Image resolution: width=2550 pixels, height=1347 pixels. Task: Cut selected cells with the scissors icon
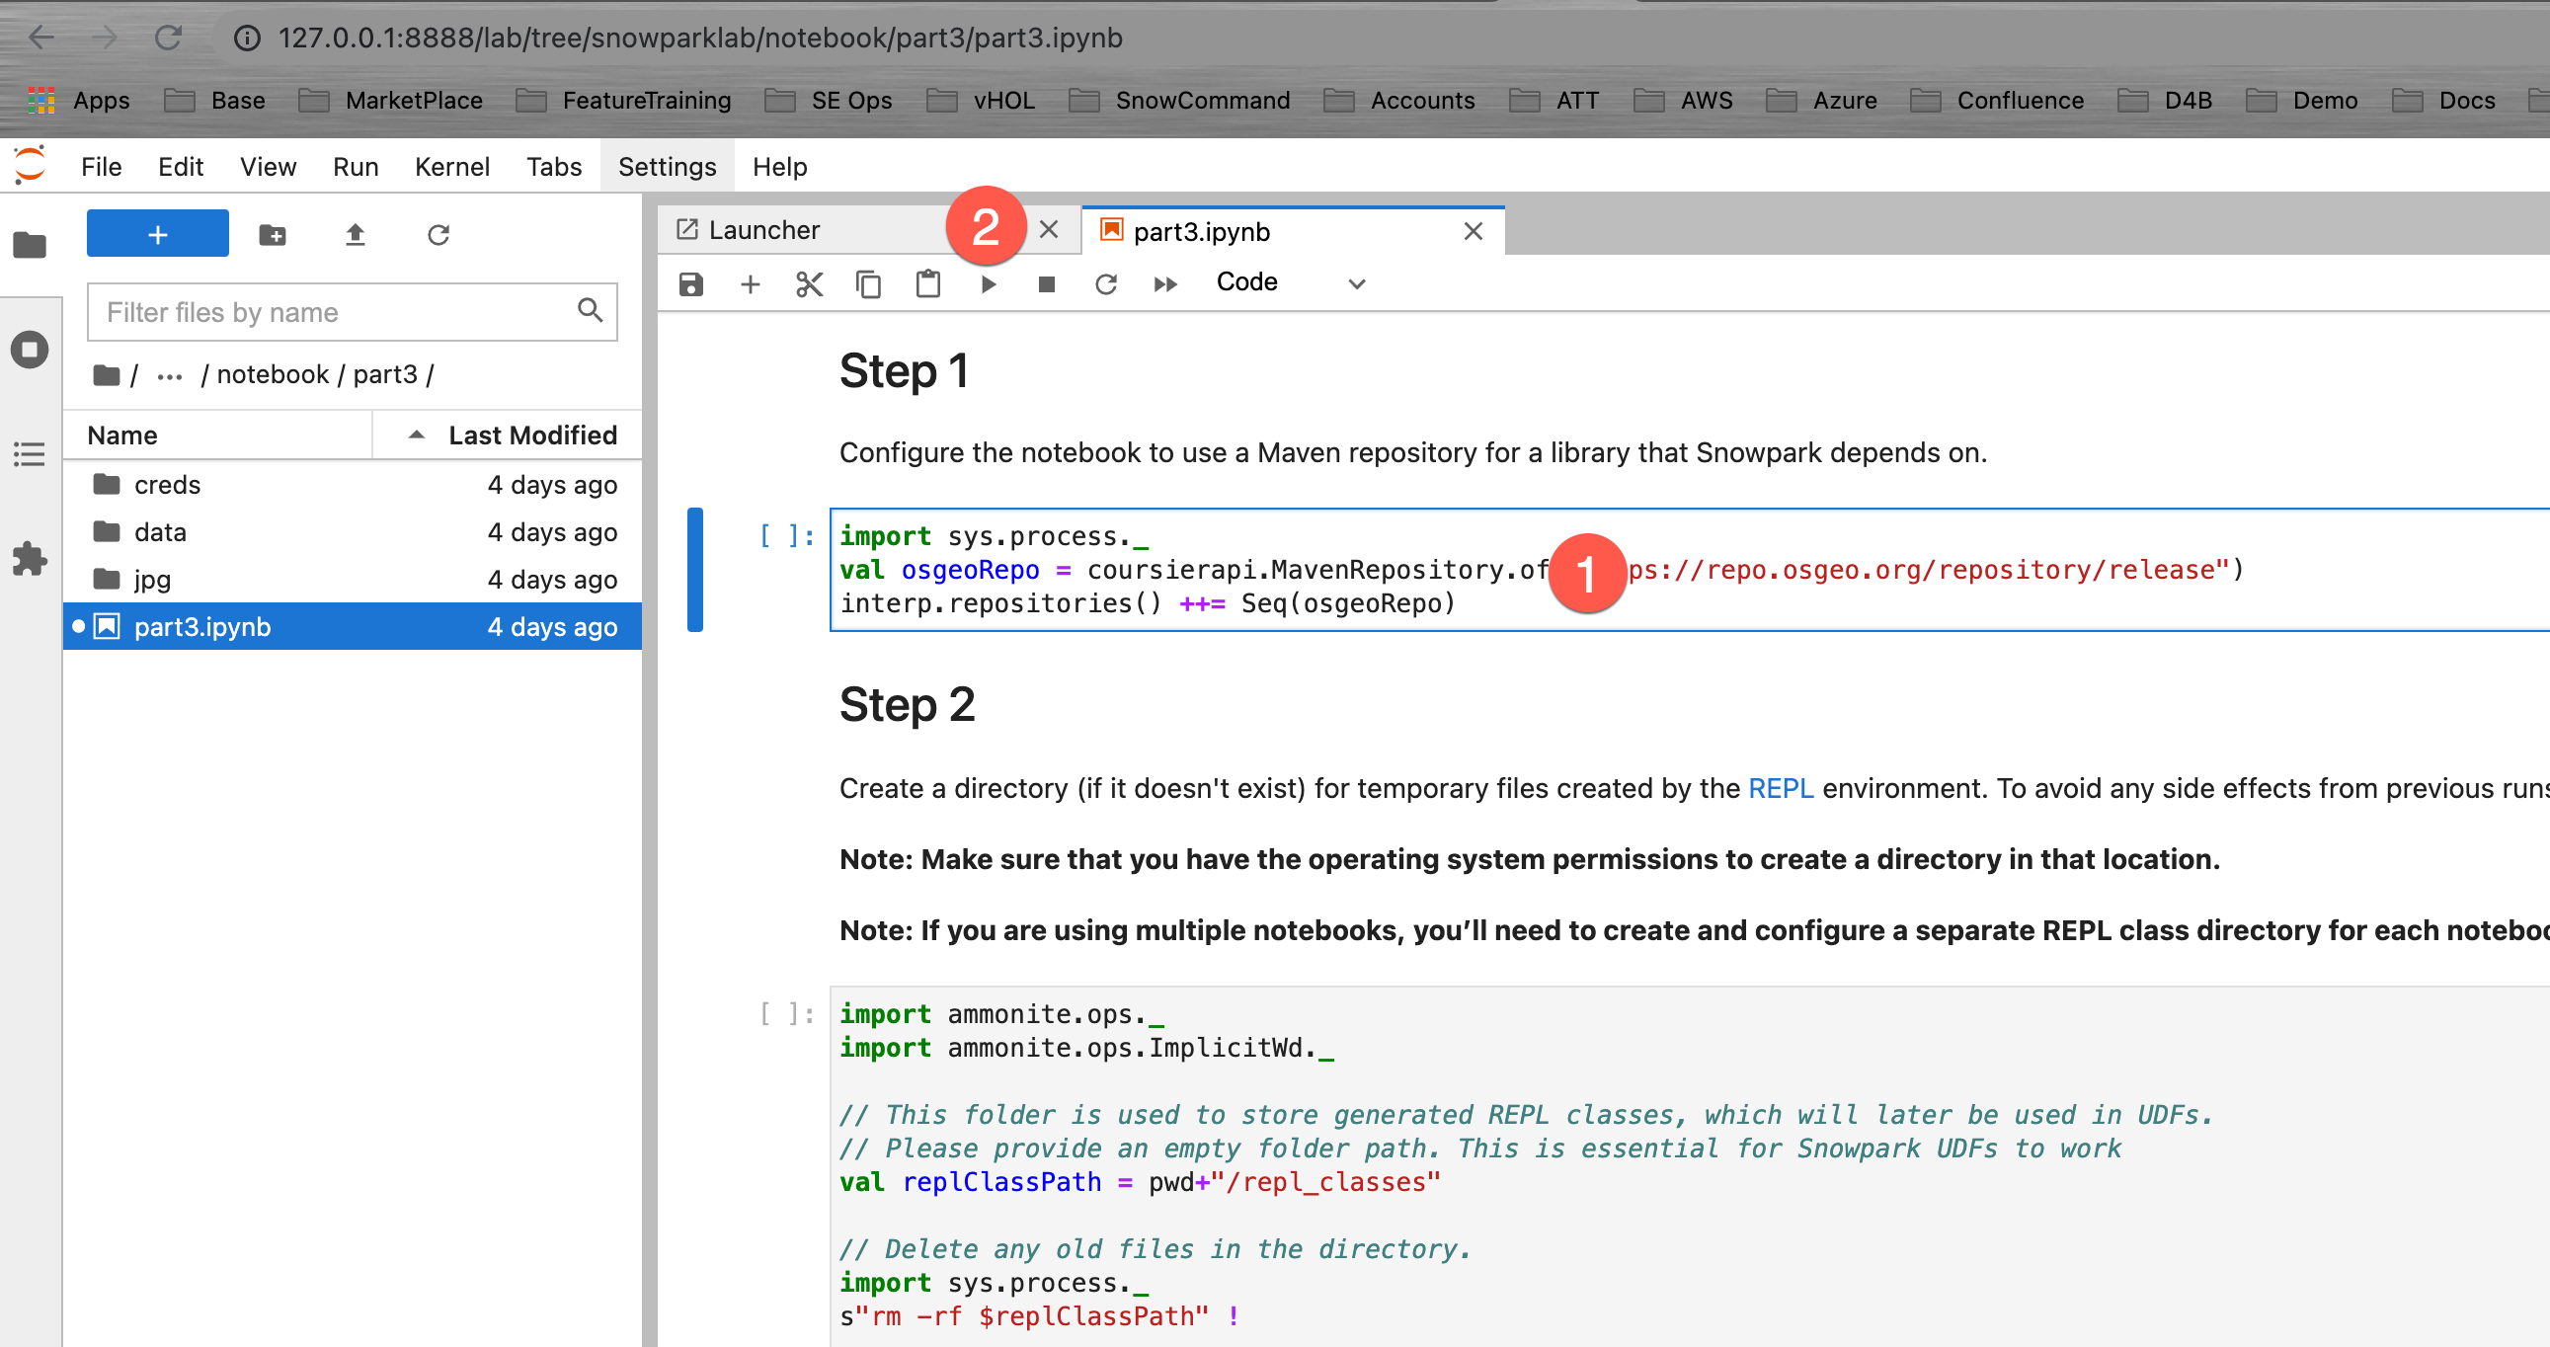point(809,284)
